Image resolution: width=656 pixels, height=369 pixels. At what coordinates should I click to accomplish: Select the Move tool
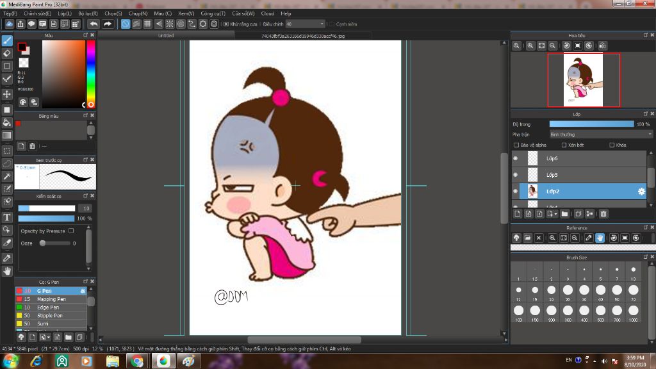pos(7,94)
